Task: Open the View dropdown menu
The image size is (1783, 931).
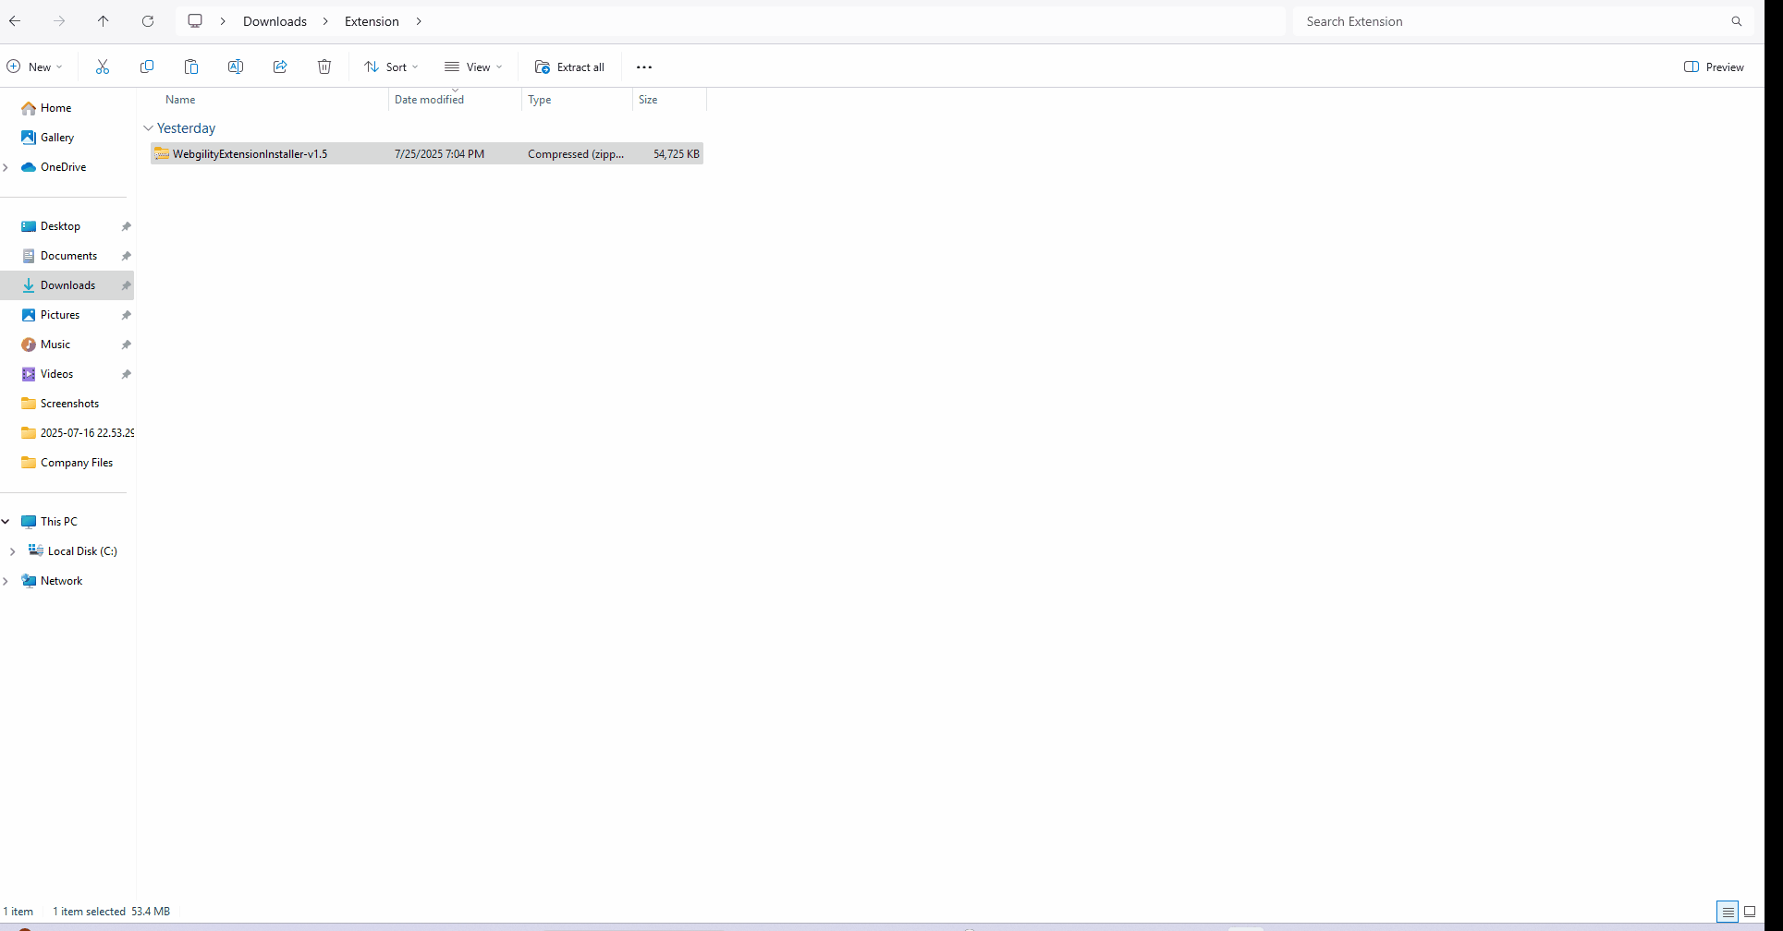Action: coord(473,66)
